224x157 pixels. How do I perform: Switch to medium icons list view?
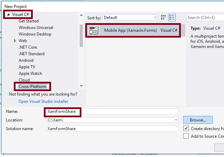172,18
